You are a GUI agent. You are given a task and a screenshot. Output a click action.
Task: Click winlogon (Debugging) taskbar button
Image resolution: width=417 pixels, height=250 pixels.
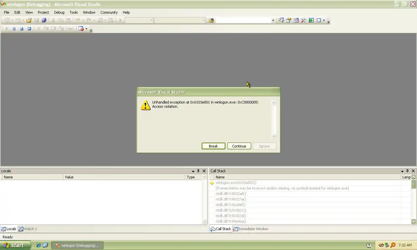77,245
